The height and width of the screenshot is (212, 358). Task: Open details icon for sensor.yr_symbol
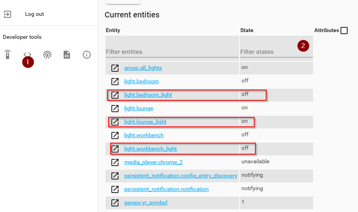point(115,203)
